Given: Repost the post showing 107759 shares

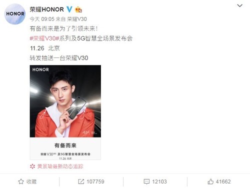Looking at the screenshot, I should pyautogui.click(x=91, y=181).
